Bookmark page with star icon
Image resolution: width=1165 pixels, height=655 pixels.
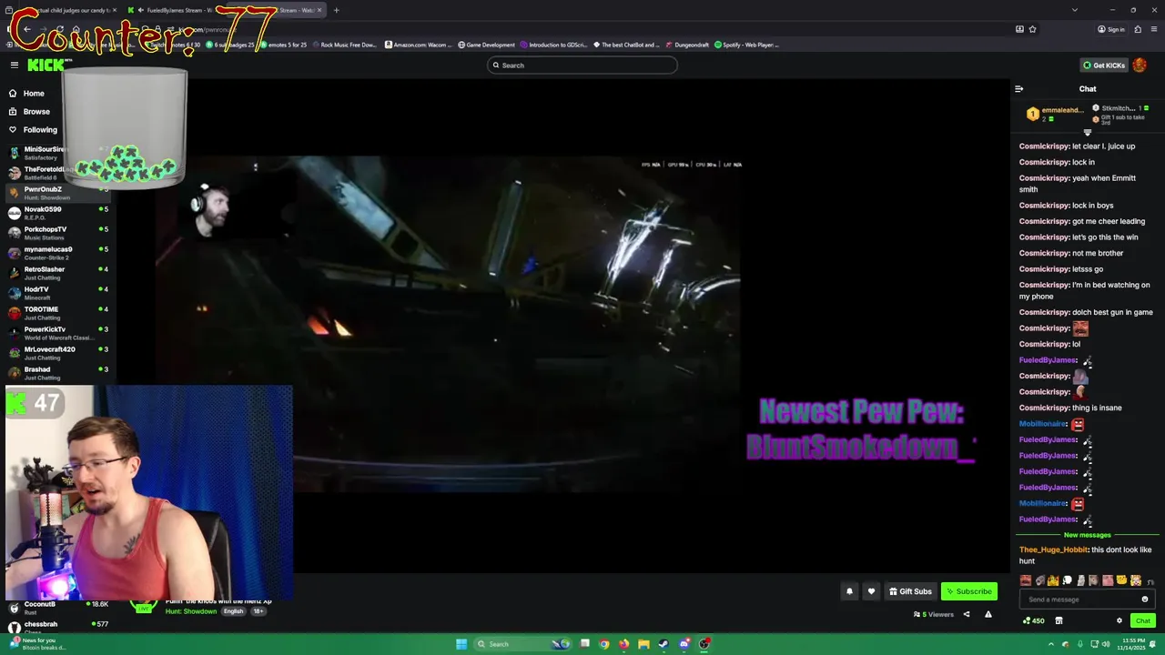1032,29
